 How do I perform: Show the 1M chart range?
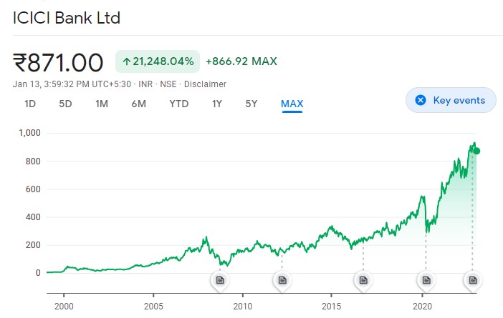coord(102,104)
